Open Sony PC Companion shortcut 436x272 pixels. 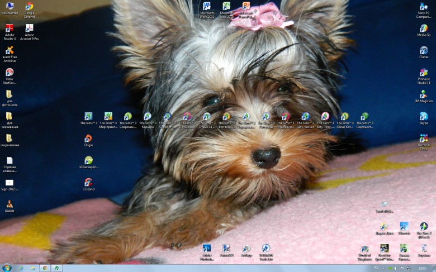click(x=424, y=7)
